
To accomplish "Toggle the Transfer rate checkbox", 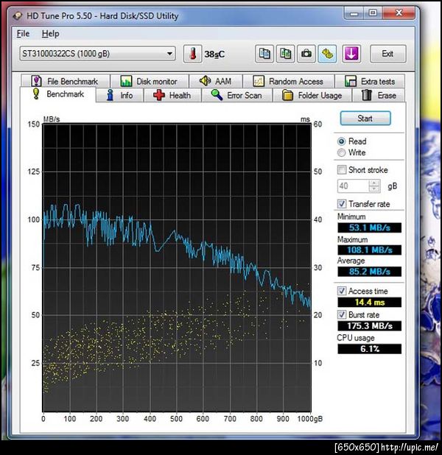I will pos(342,204).
